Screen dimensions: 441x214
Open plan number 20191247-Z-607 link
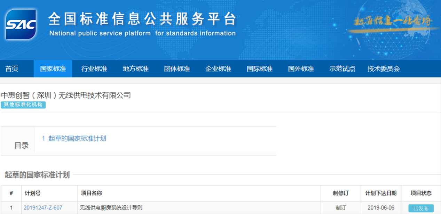point(43,208)
